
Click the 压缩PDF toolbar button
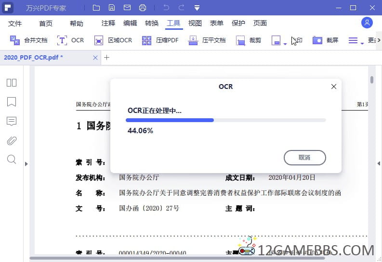tap(160, 40)
